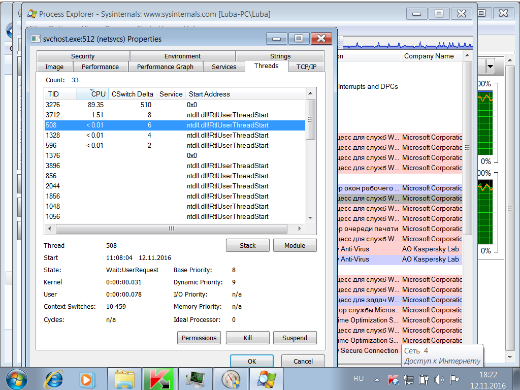Select AO Kaspersky Lab pink row in Process Explorer
The image size is (520, 390).
click(x=401, y=249)
